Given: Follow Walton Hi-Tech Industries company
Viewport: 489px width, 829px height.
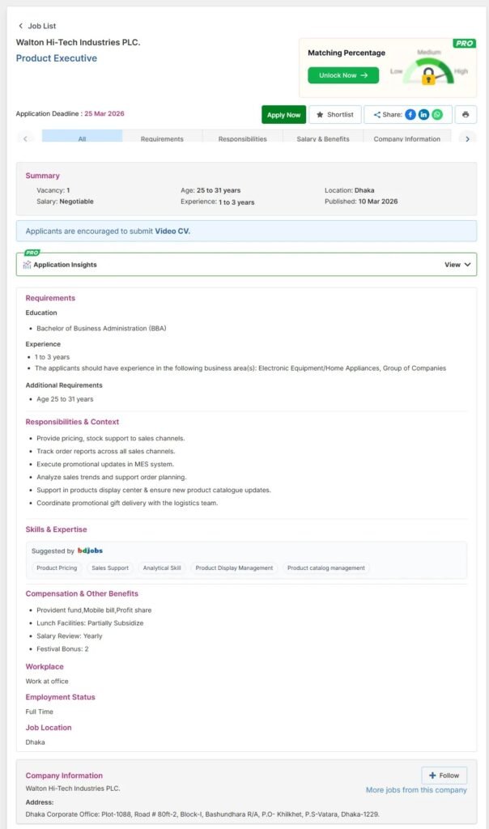Looking at the screenshot, I should pos(444,776).
